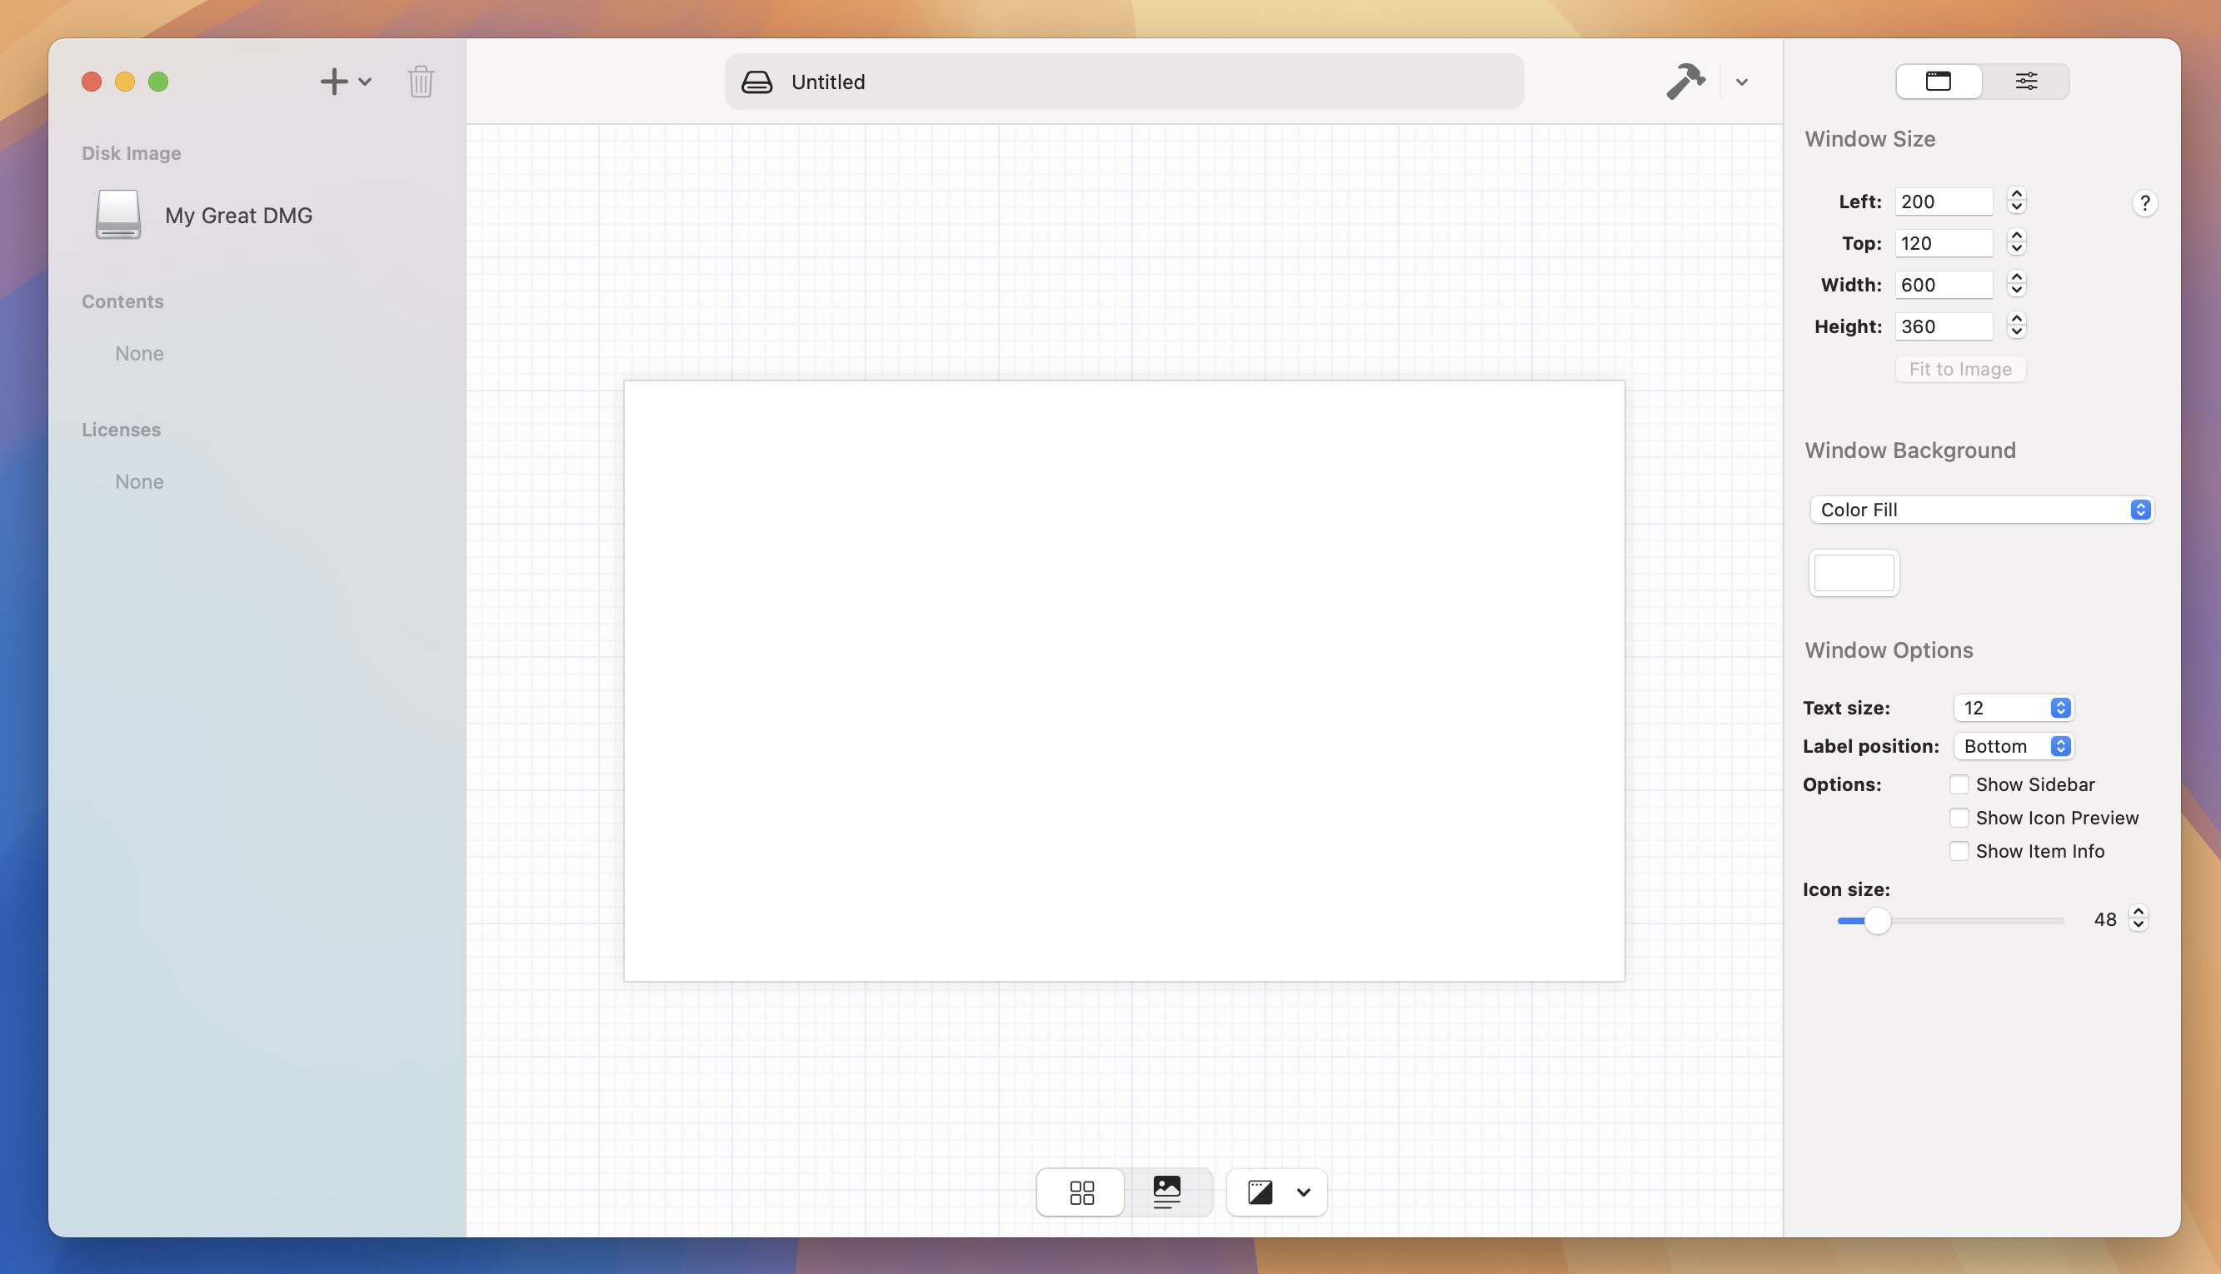Screen dimensions: 2221x1274
Task: Open the Color Fill background dropdown
Action: coord(1980,510)
